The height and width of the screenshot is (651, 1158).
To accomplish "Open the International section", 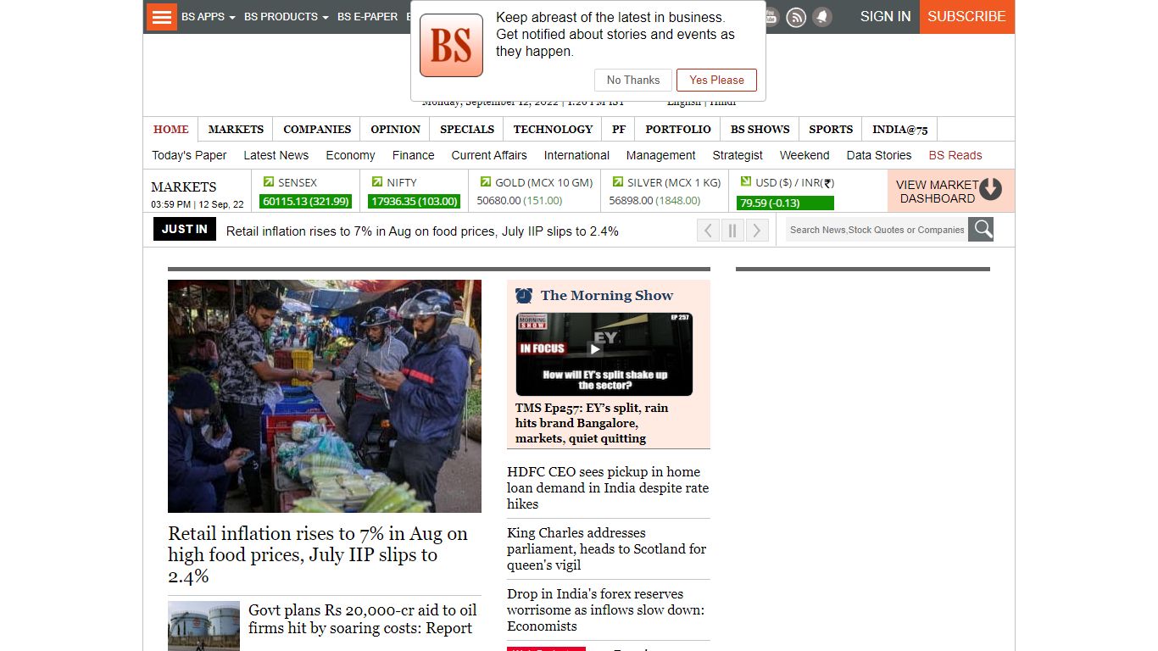I will (x=576, y=155).
